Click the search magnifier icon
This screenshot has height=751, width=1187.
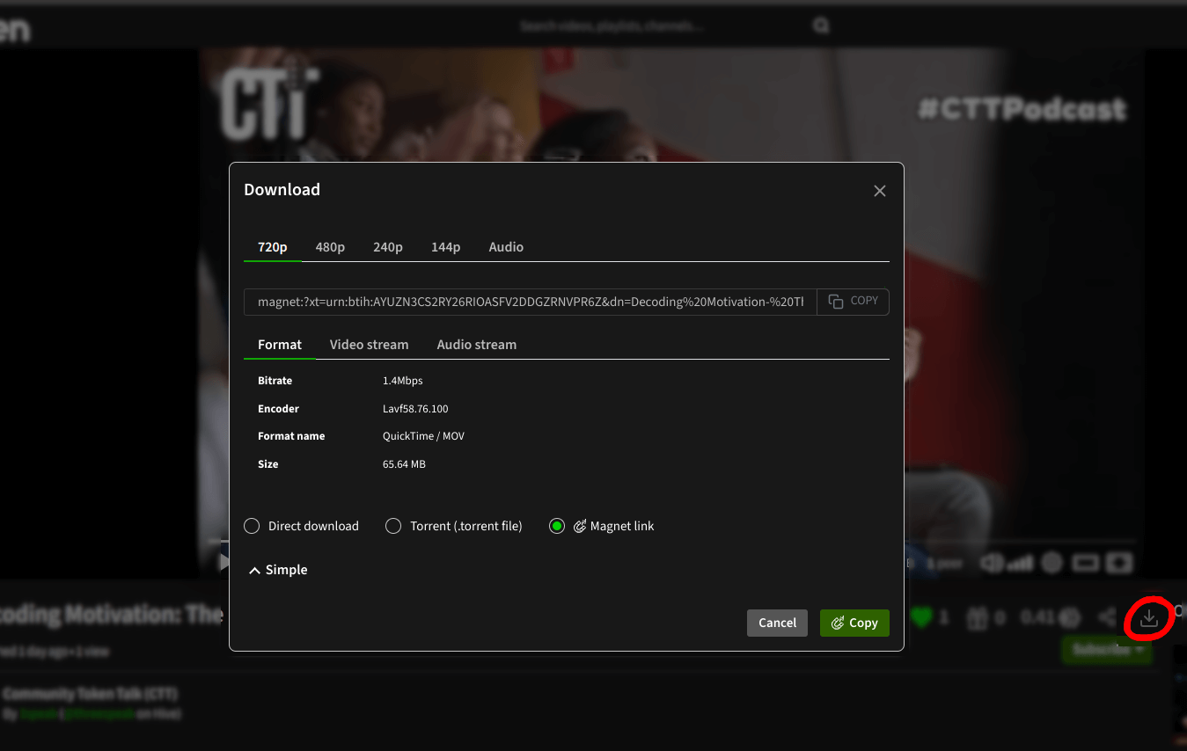(x=821, y=26)
